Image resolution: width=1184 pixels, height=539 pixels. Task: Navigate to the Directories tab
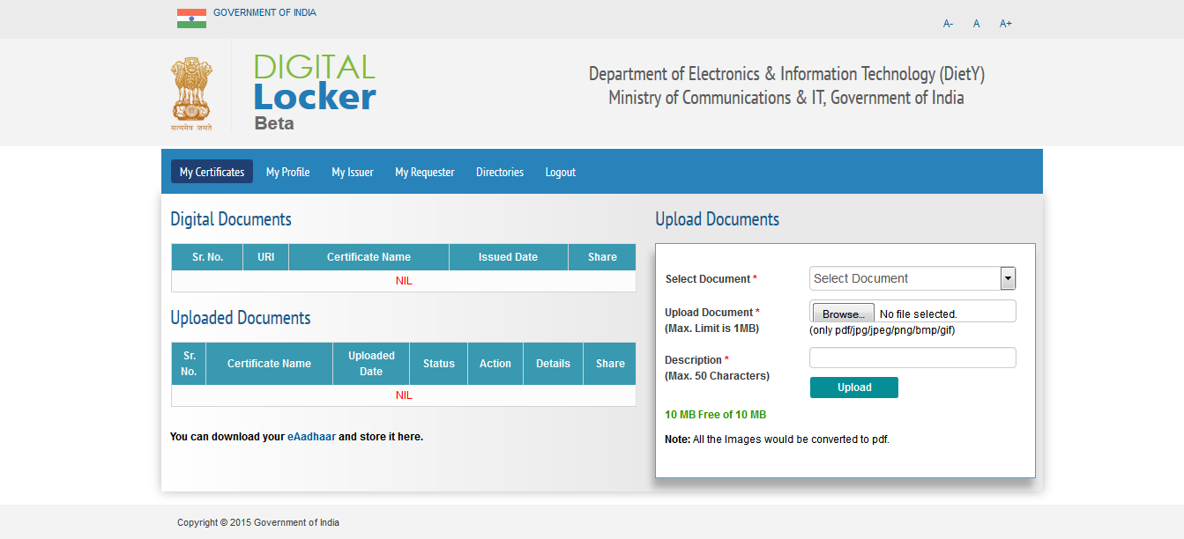pos(500,172)
